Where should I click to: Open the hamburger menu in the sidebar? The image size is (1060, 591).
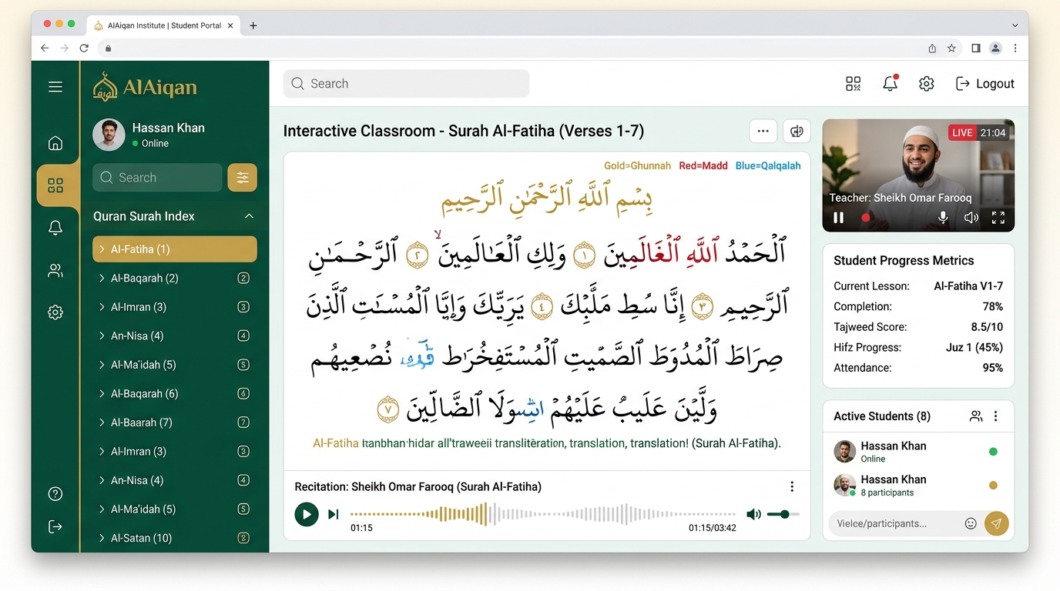pos(55,87)
